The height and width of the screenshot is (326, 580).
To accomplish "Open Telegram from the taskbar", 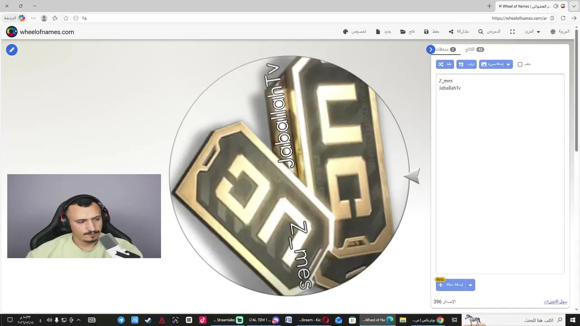I will [x=121, y=320].
